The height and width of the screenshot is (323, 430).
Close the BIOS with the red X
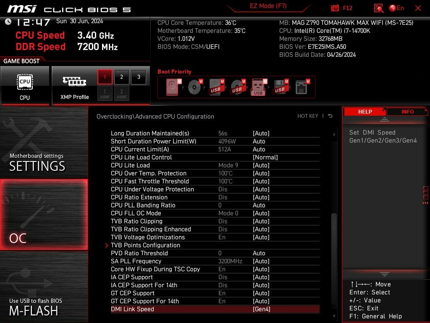click(x=418, y=8)
